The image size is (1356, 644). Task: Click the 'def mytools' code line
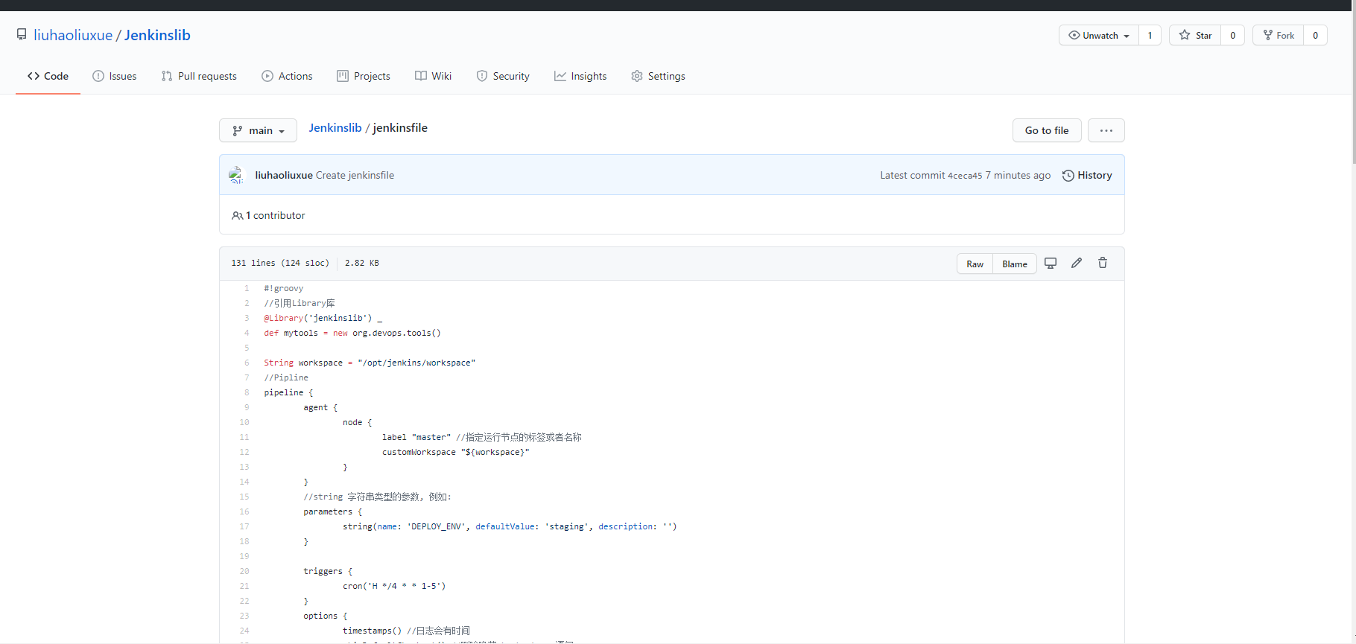pos(352,333)
